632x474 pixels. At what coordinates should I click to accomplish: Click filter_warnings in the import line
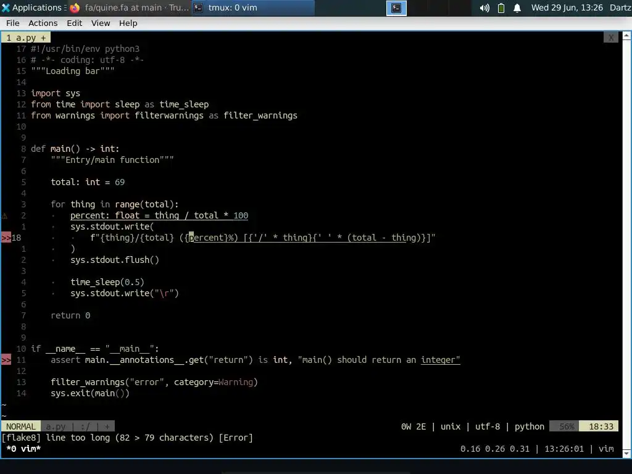[260, 115]
